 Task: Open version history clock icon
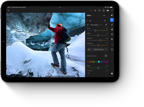point(112,50)
